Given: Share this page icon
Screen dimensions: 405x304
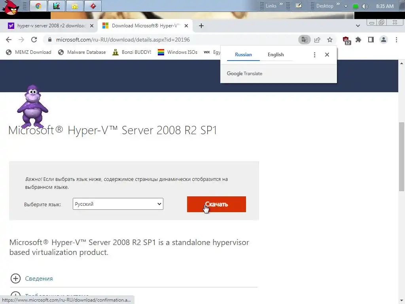Looking at the screenshot, I should [317, 40].
